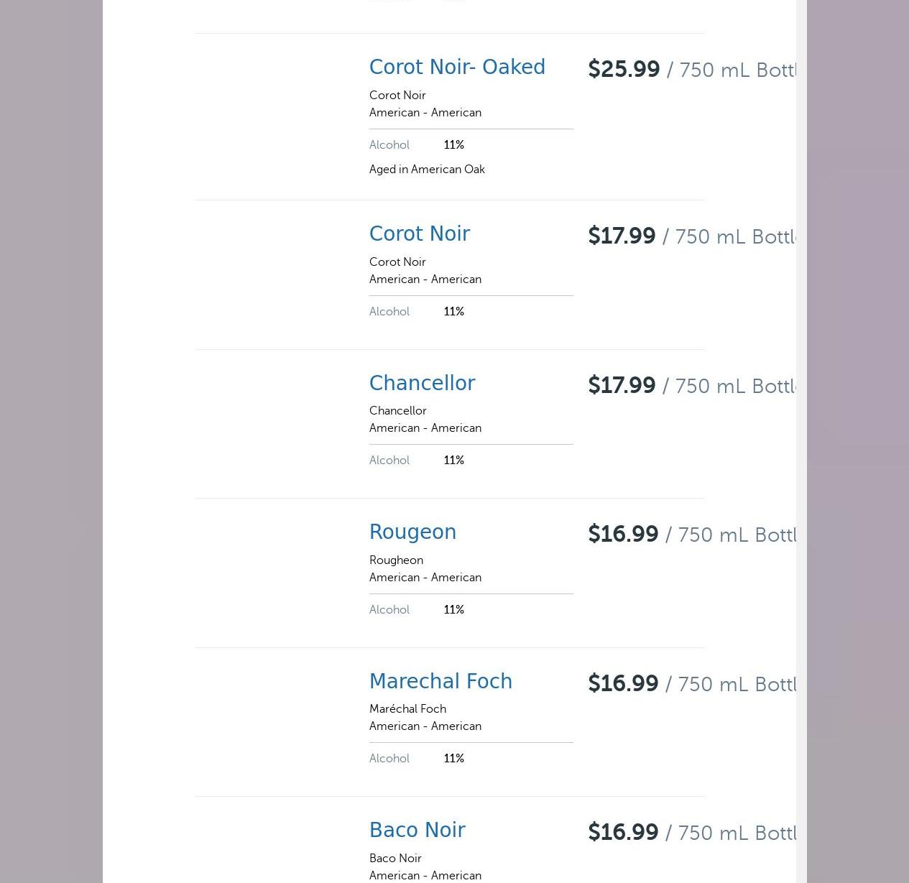
Task: Open the Corot Noir- Oaked wine link
Action: [x=457, y=68]
